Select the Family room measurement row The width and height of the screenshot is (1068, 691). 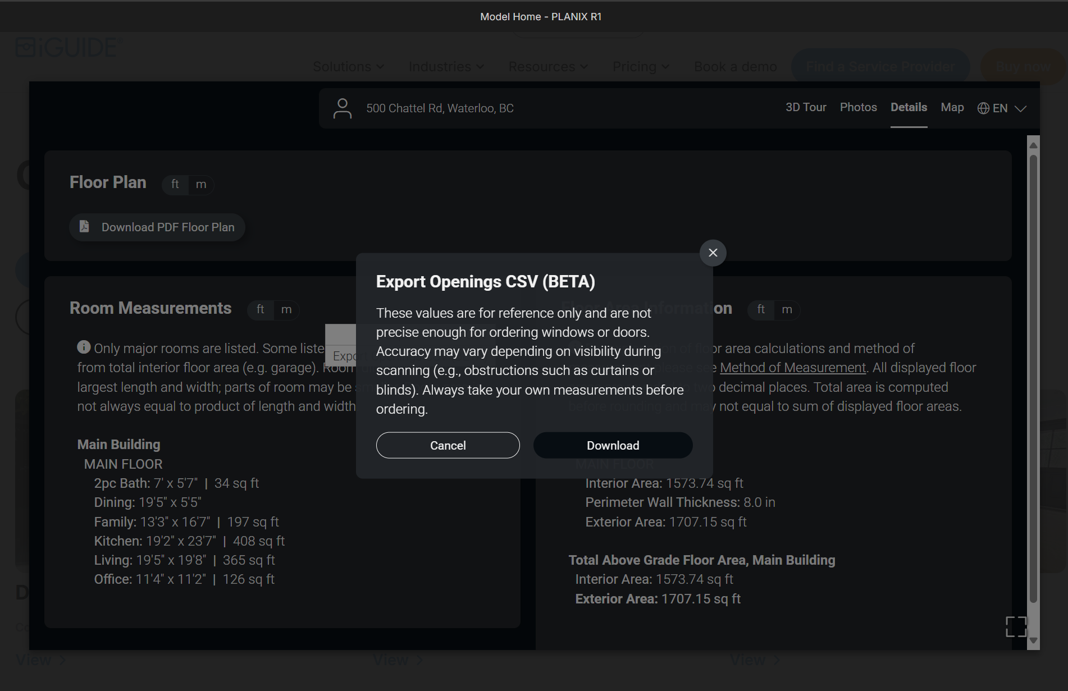(x=186, y=522)
